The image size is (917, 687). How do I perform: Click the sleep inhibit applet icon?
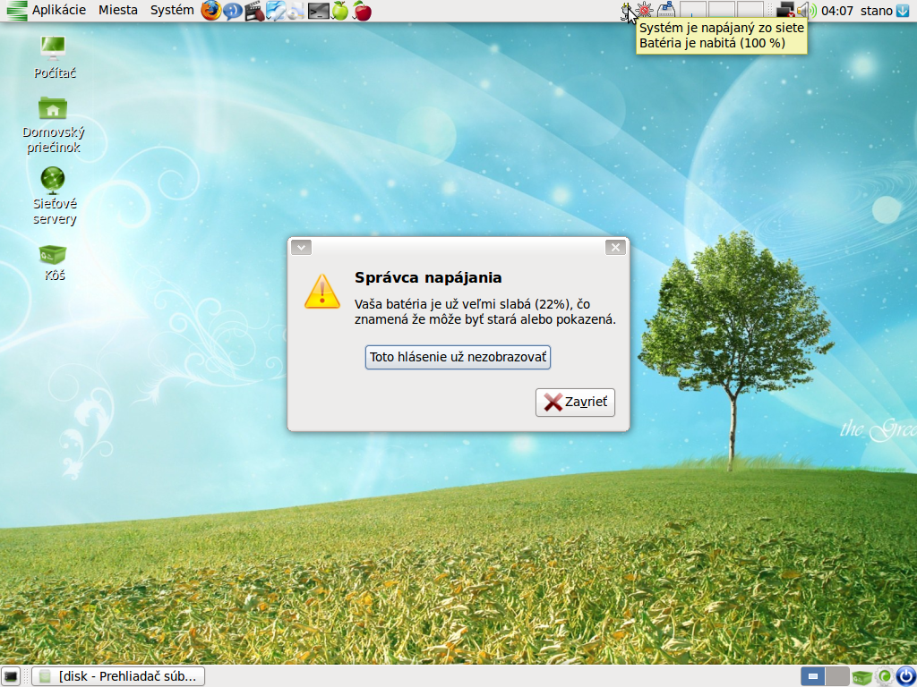coord(665,10)
